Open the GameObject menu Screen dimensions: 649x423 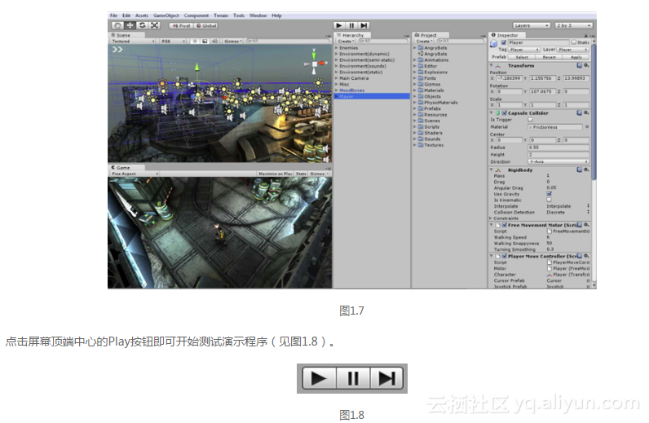pyautogui.click(x=166, y=15)
